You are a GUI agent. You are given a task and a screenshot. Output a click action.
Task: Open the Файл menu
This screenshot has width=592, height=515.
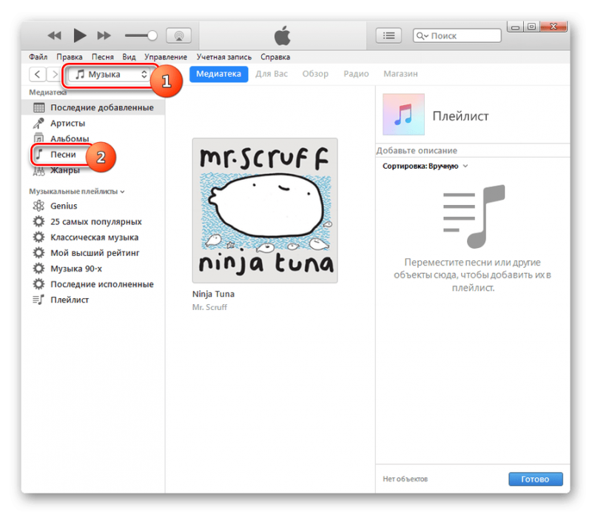pos(38,57)
